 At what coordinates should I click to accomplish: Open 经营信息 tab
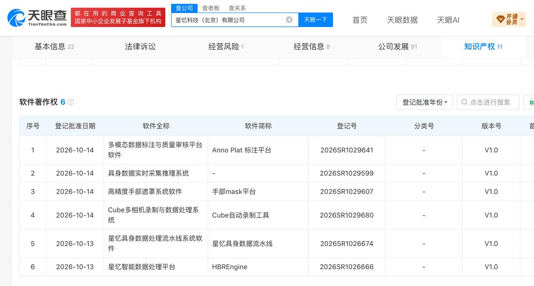pyautogui.click(x=312, y=47)
